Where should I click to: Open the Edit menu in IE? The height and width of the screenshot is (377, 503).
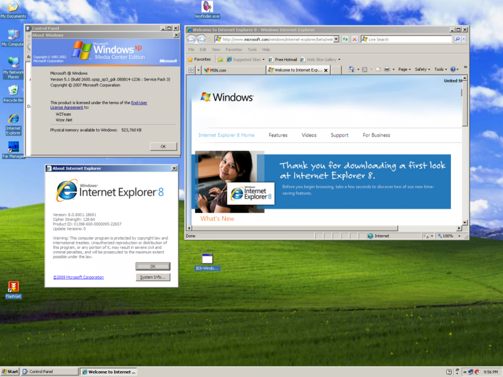203,49
